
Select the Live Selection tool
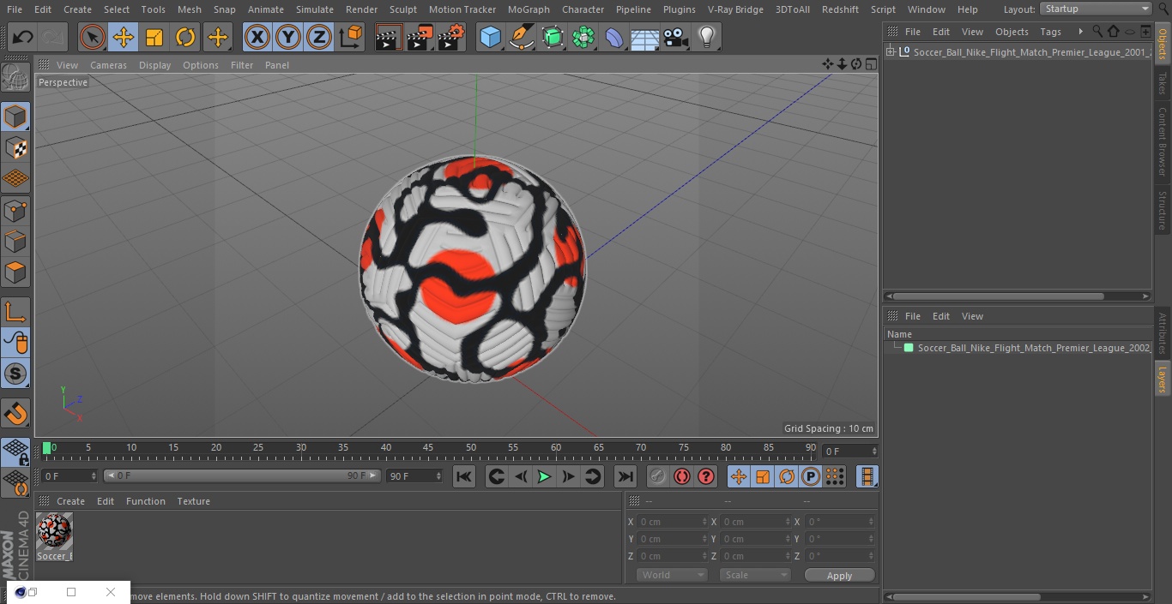(93, 38)
